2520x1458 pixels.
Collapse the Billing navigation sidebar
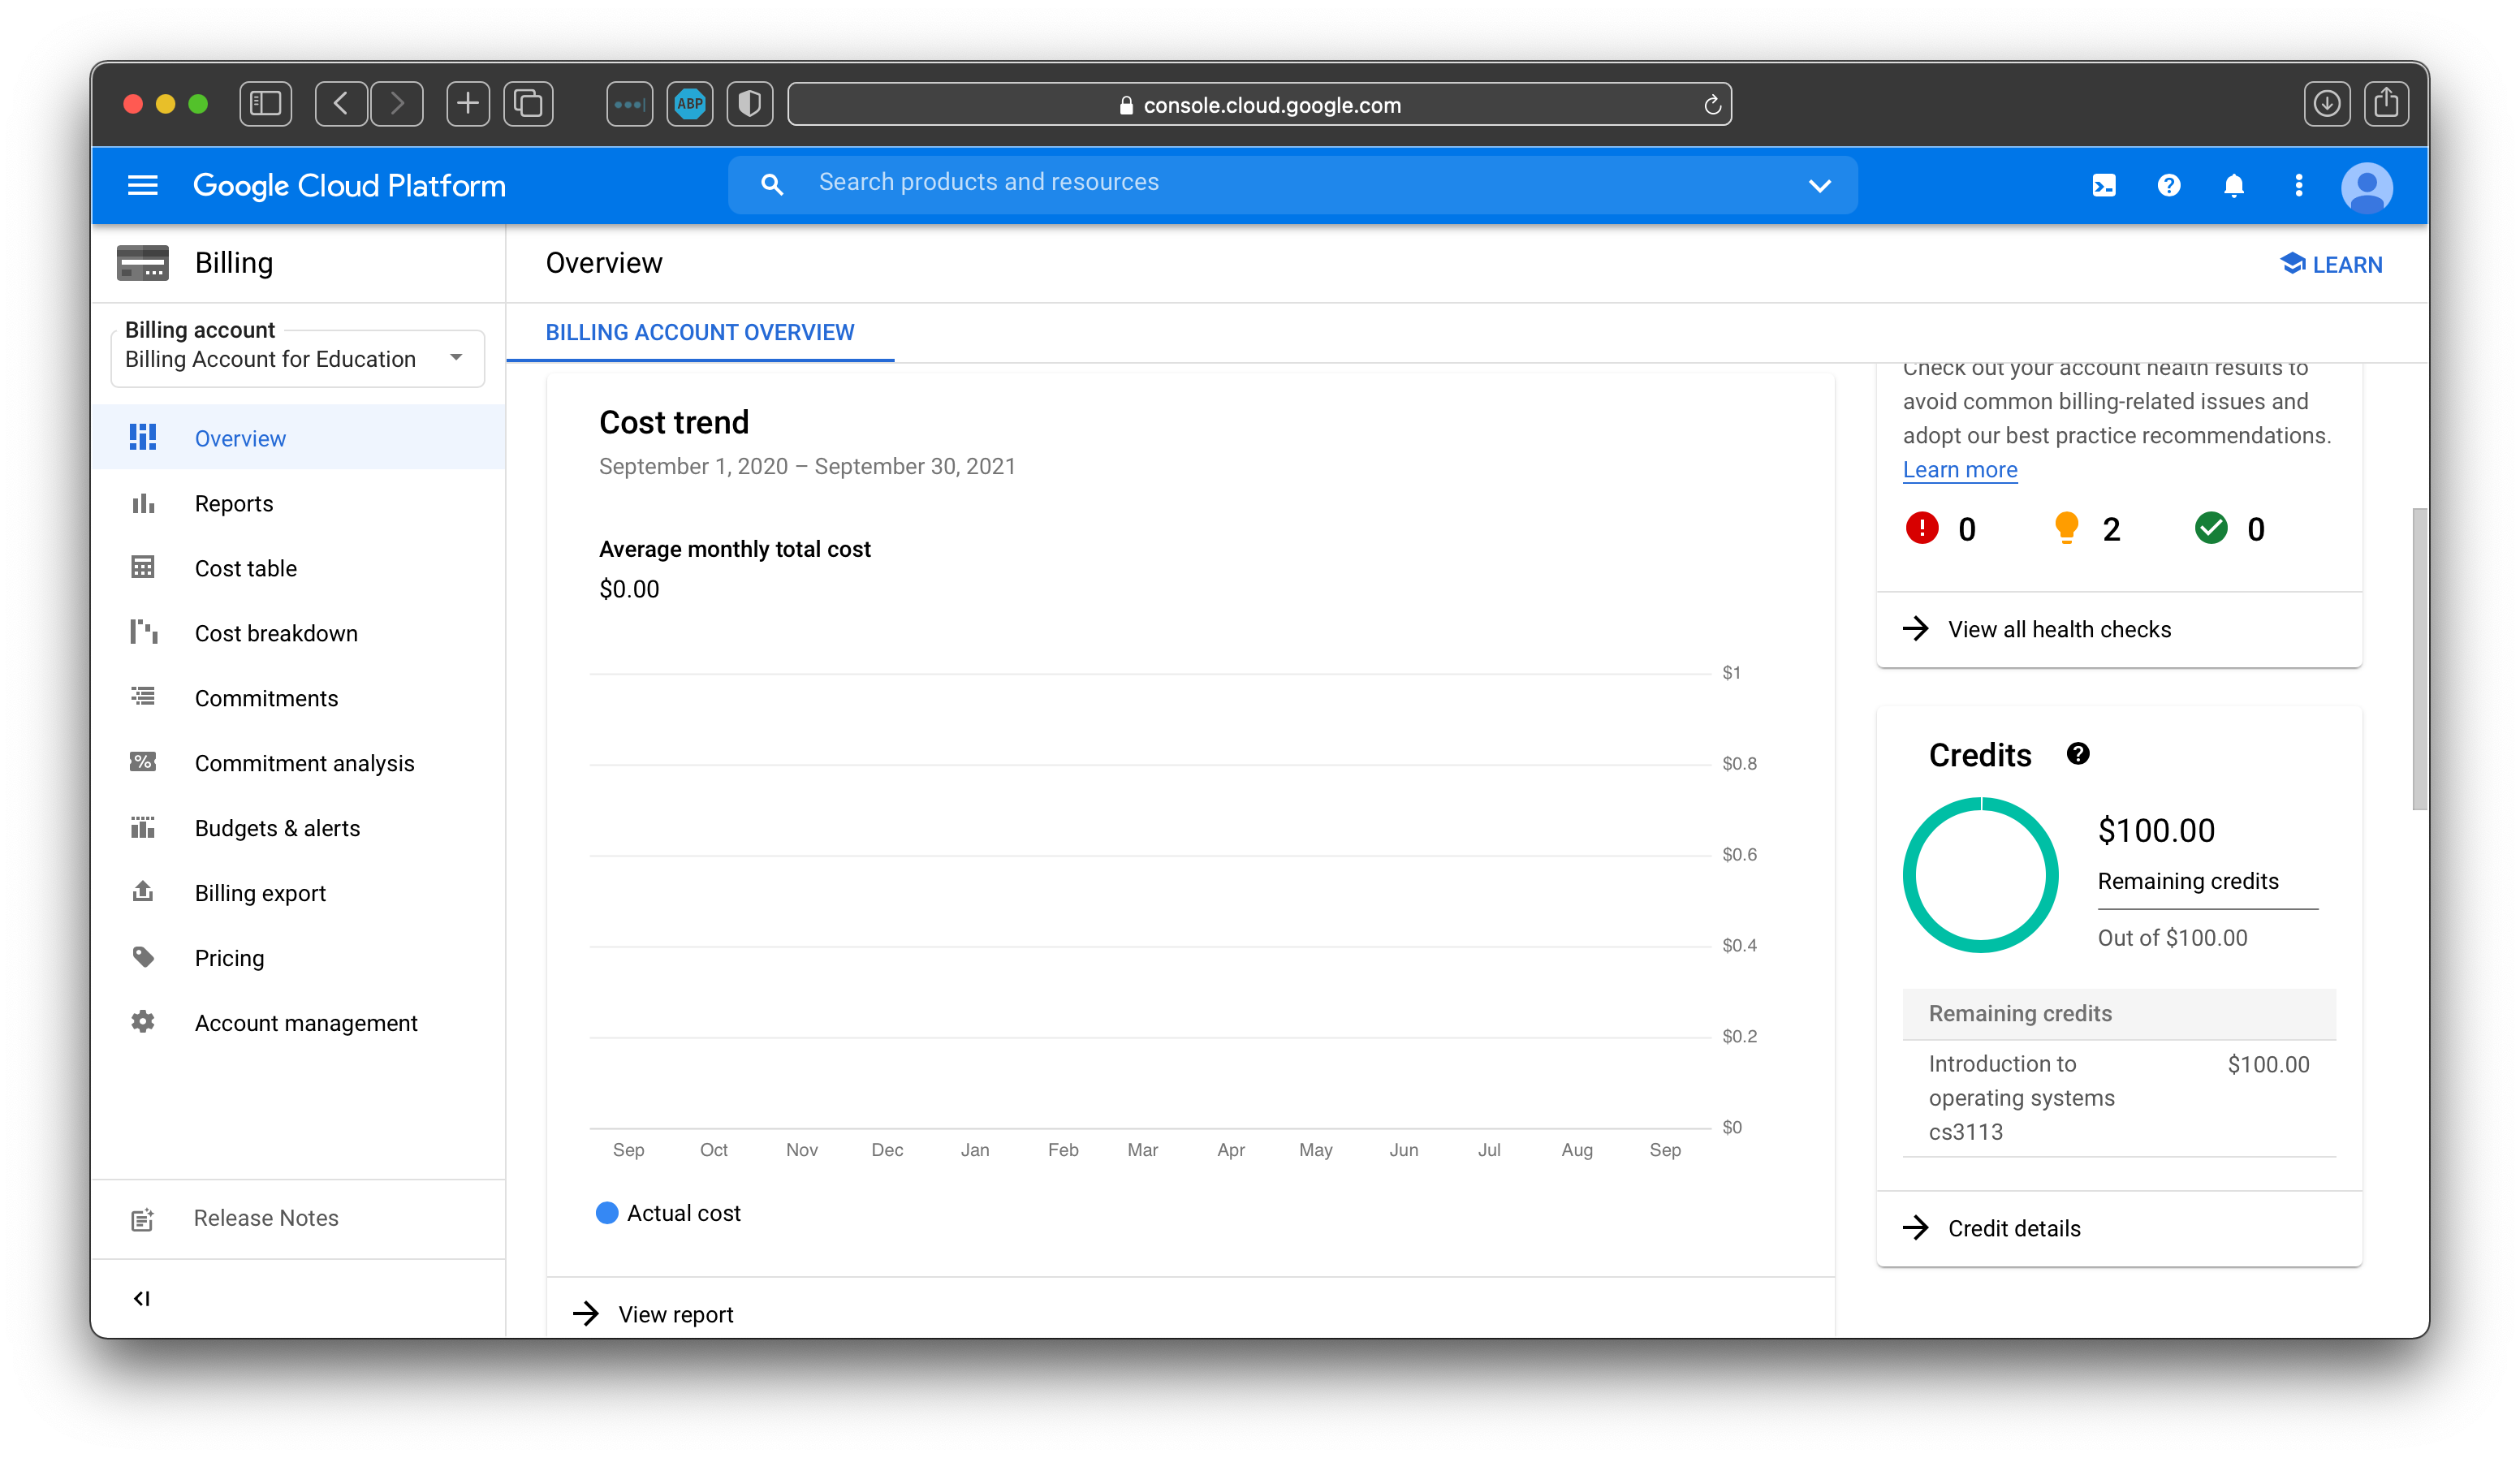click(x=142, y=1298)
